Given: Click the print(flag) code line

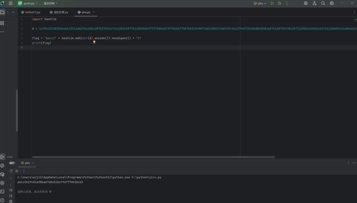Looking at the screenshot, I should pyautogui.click(x=41, y=43).
